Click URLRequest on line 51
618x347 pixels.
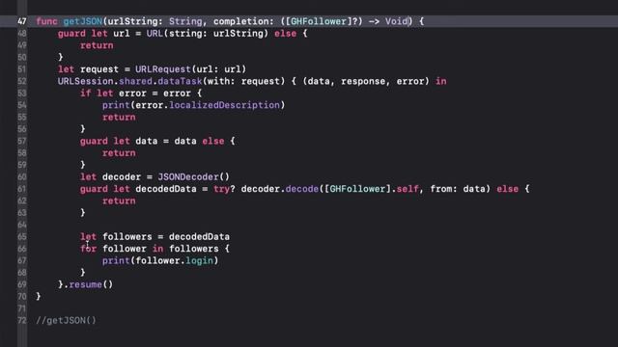163,69
